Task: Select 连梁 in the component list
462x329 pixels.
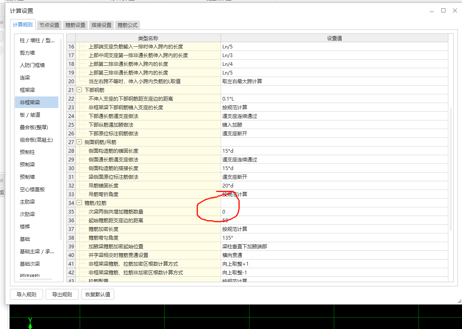Action: pyautogui.click(x=37, y=77)
